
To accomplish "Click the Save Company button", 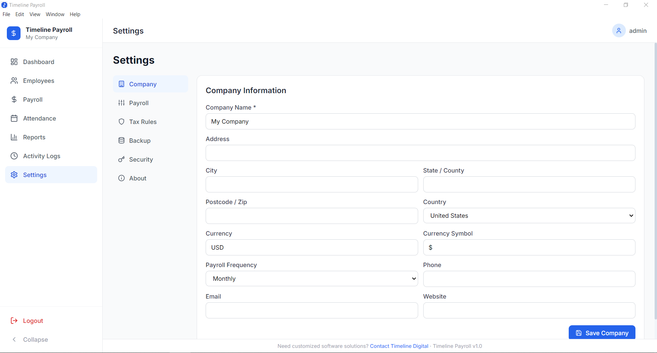I will click(602, 332).
